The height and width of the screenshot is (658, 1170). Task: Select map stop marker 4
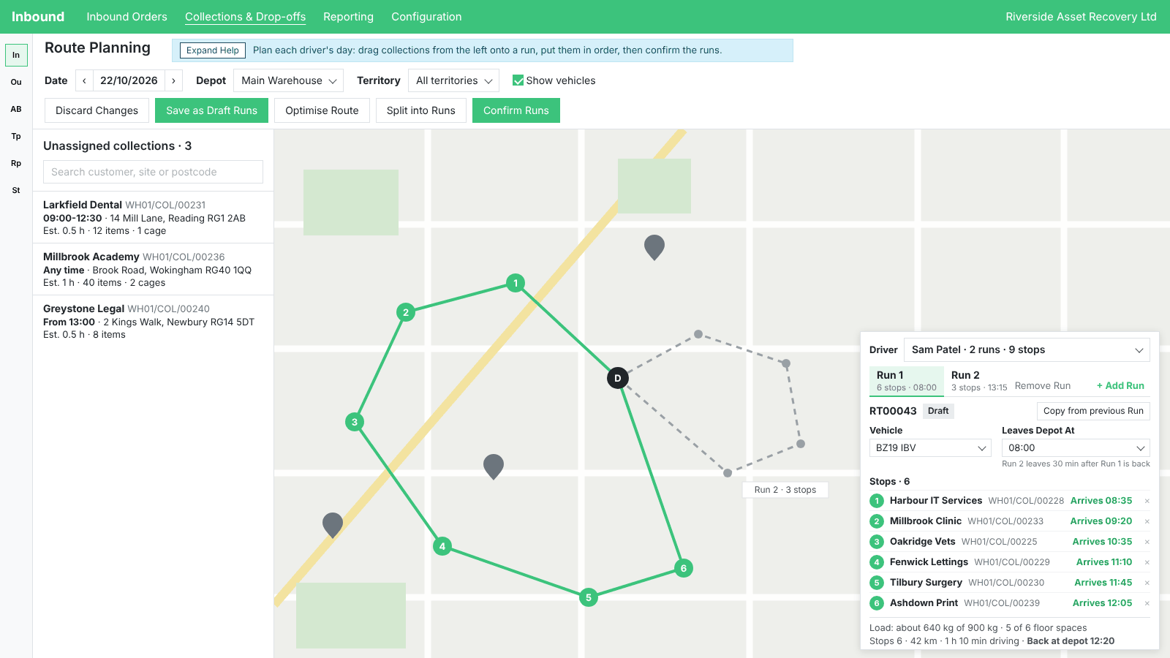pos(442,546)
